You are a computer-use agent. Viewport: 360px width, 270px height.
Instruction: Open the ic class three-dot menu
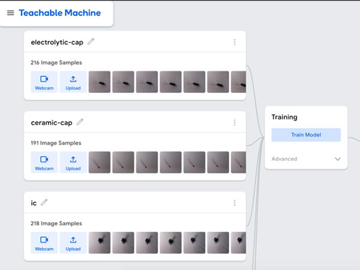[x=235, y=203]
